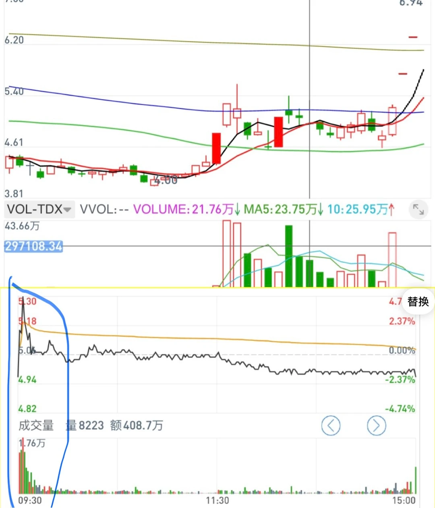Tap the 4.61 price axis label
The width and height of the screenshot is (435, 508).
click(14, 142)
